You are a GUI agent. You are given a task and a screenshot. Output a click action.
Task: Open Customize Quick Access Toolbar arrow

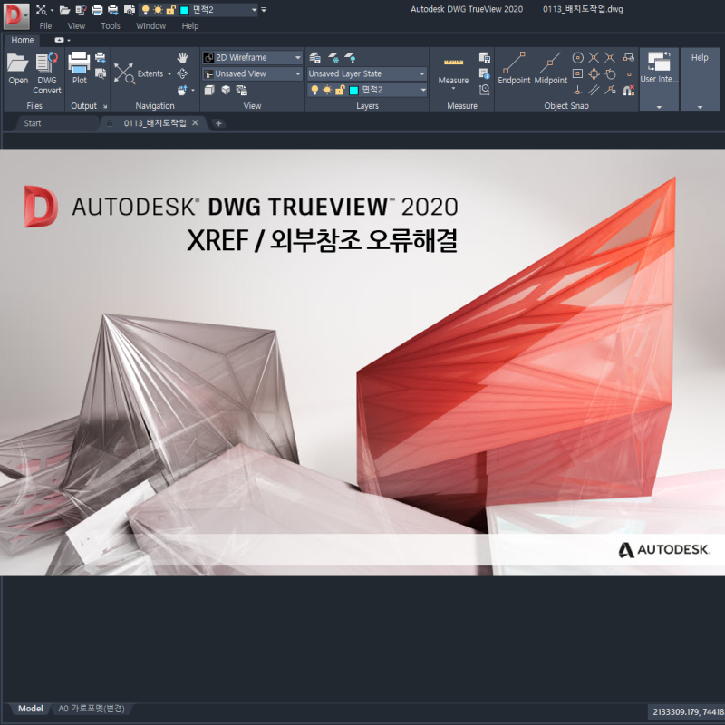[264, 10]
